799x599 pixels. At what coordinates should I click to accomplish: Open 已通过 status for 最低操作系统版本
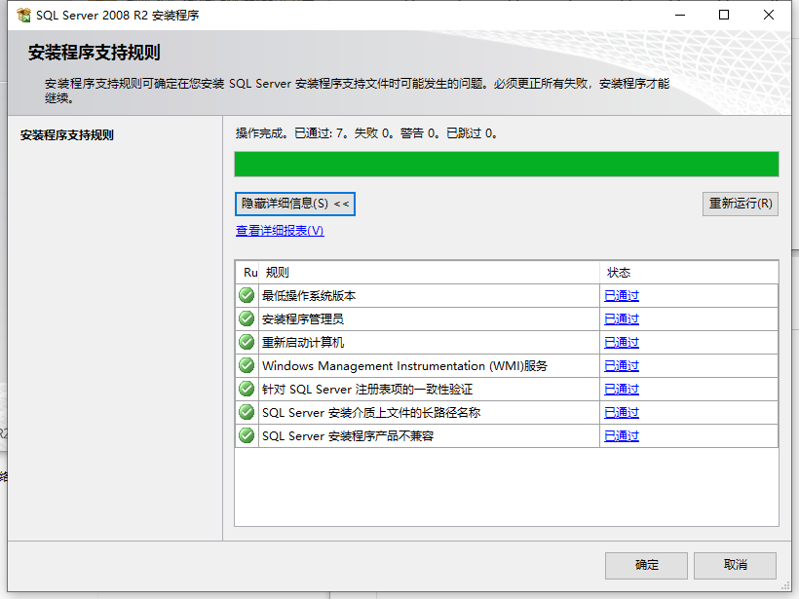[x=621, y=295]
